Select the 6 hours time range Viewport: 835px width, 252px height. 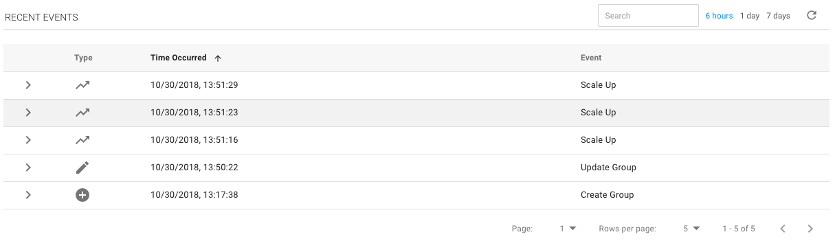coord(719,16)
